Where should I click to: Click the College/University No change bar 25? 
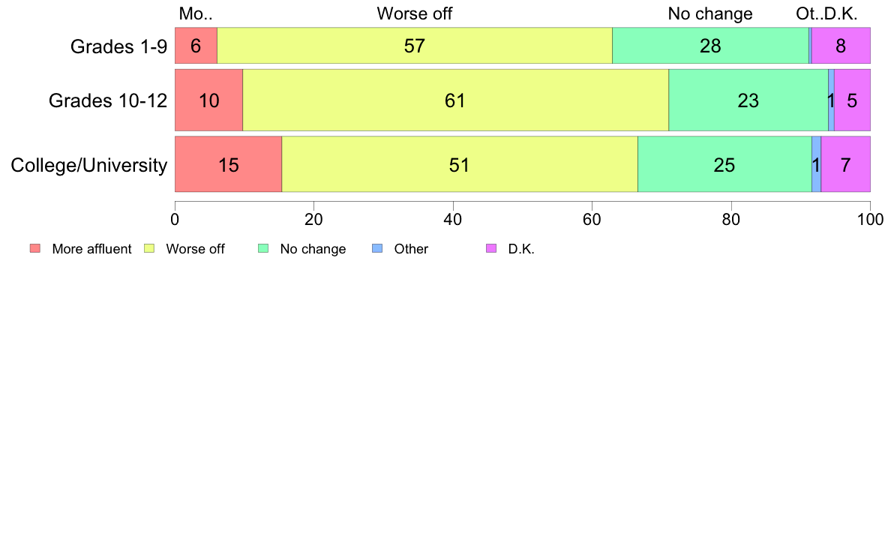[x=724, y=164]
